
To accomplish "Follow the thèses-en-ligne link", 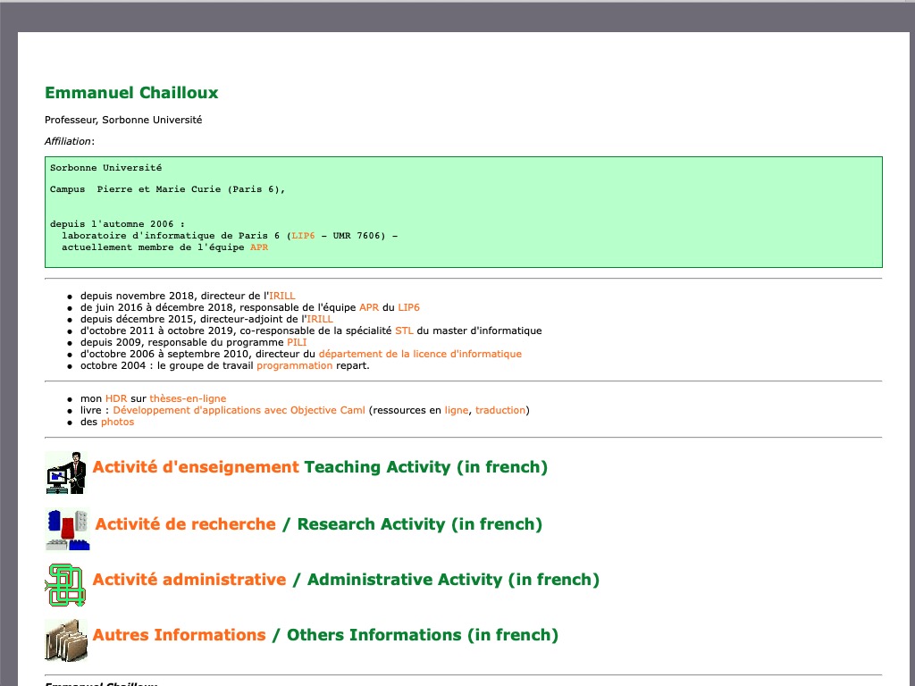I will pyautogui.click(x=188, y=398).
